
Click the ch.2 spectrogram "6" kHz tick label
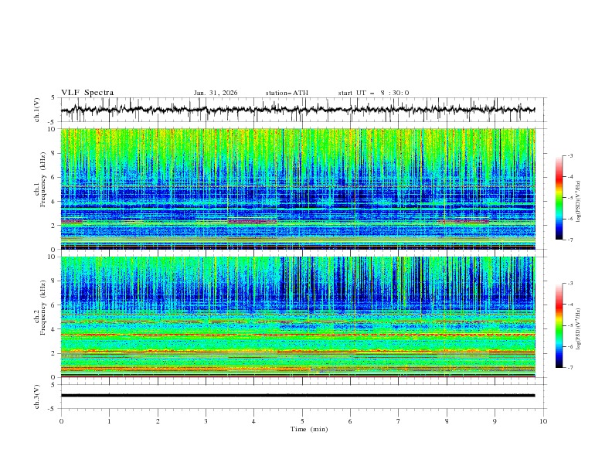55,305
